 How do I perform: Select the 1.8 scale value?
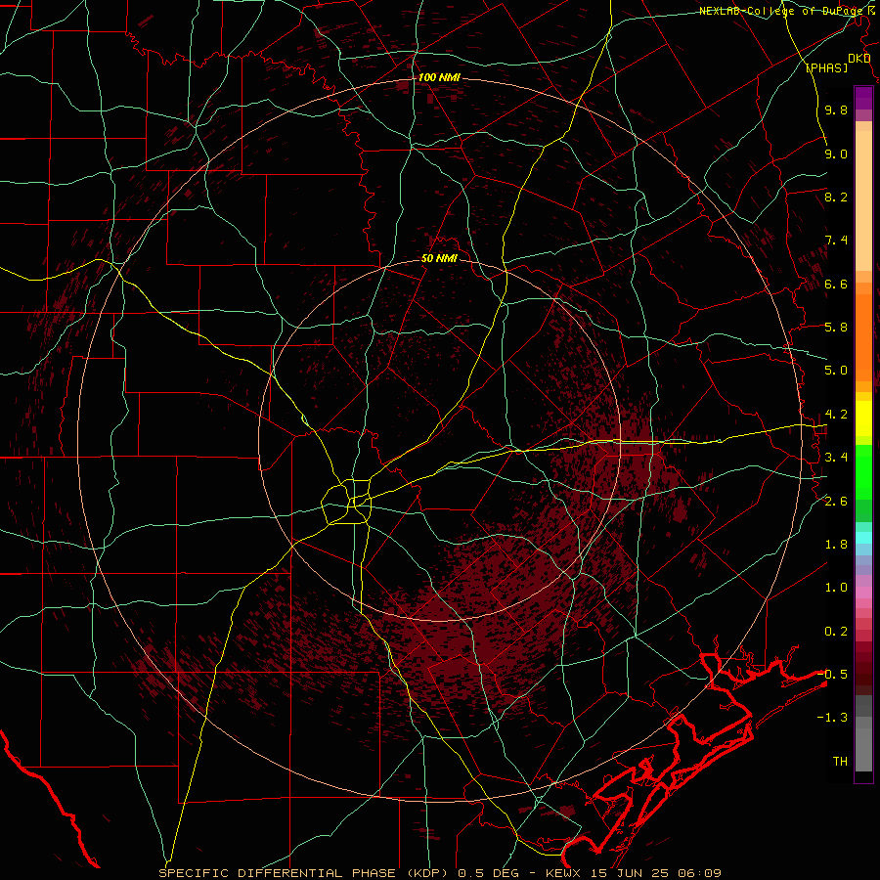836,545
